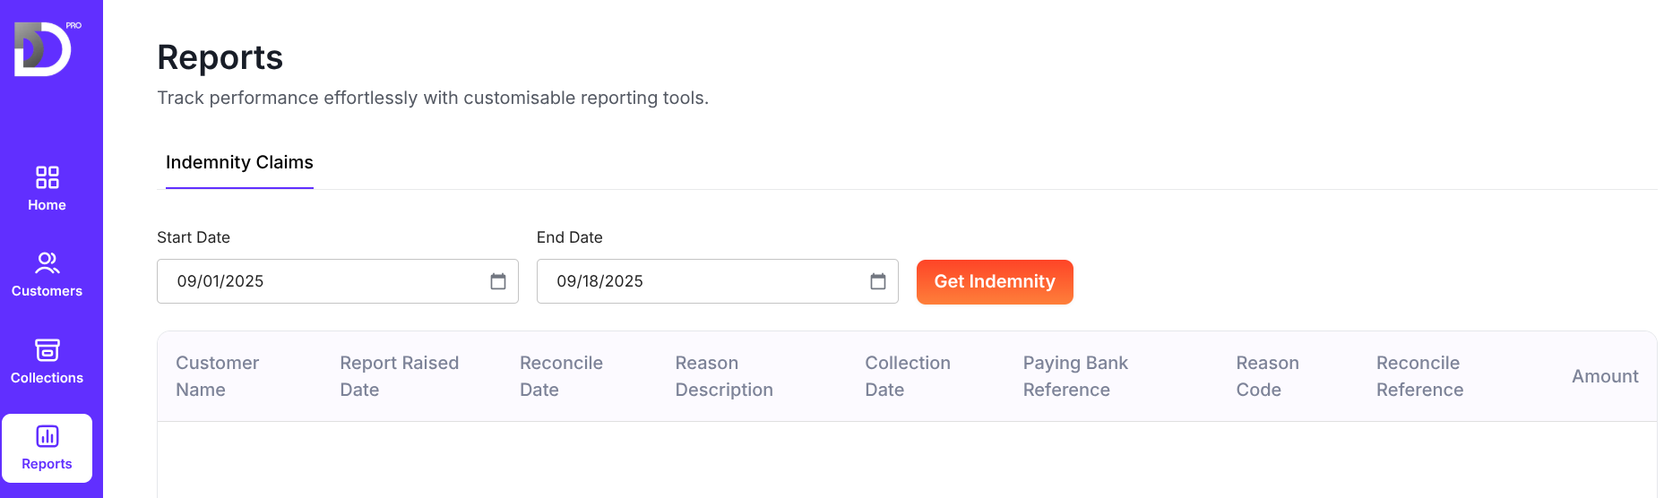This screenshot has width=1664, height=498.
Task: Click the End Date text 09/18/2025
Action: 600,281
